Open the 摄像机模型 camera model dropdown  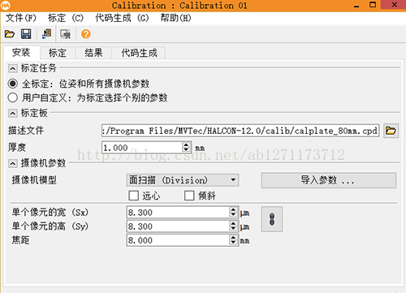(x=183, y=180)
